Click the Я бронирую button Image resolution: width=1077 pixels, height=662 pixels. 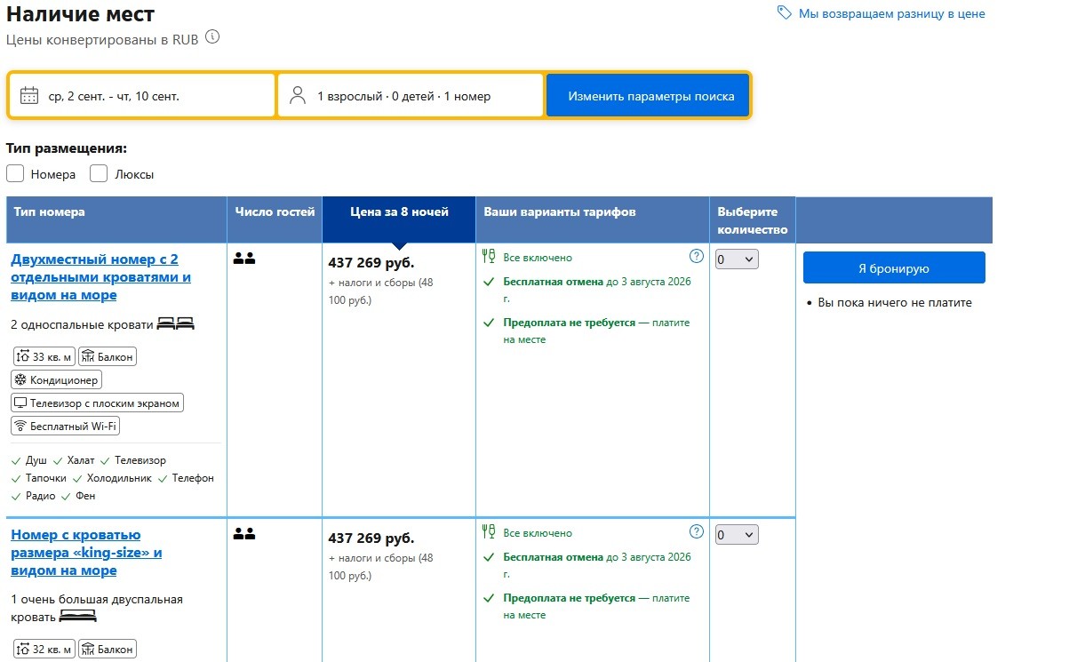894,267
